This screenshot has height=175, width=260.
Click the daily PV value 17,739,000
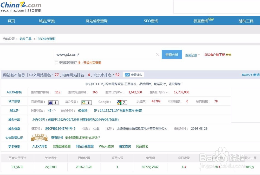[181, 92]
